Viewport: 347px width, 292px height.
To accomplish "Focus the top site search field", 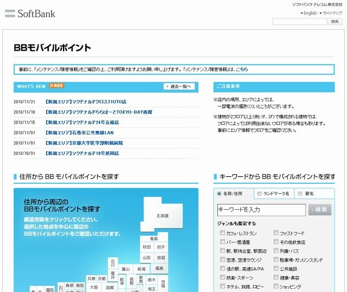I will (300, 22).
